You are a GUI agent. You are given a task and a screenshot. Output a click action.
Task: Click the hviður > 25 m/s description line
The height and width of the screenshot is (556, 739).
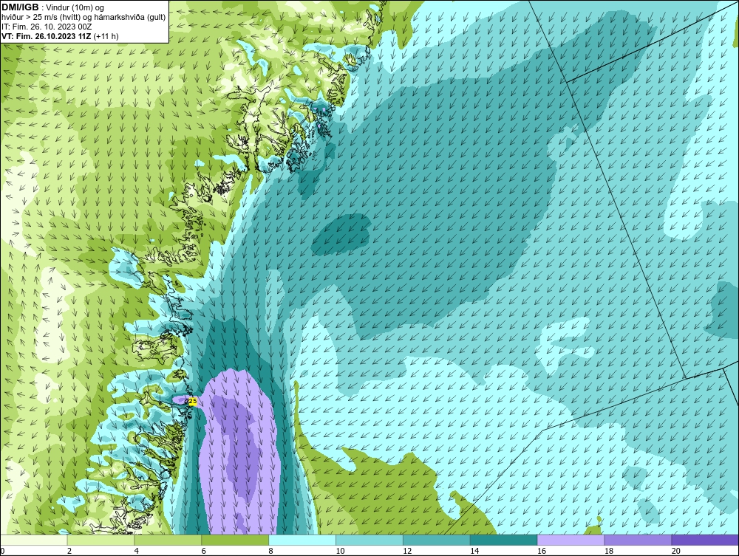[x=84, y=18]
